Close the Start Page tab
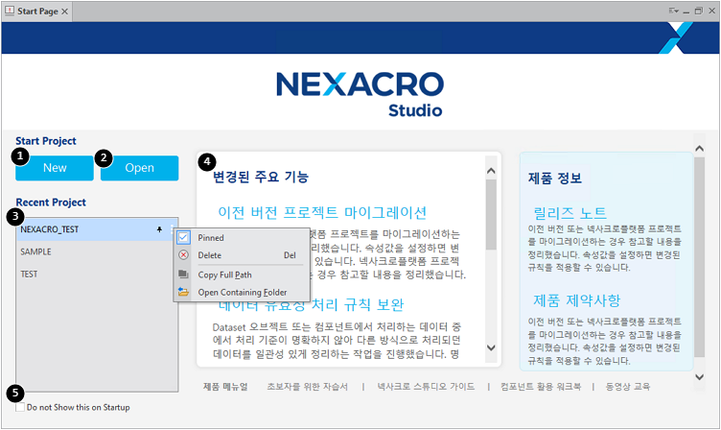 pos(65,10)
